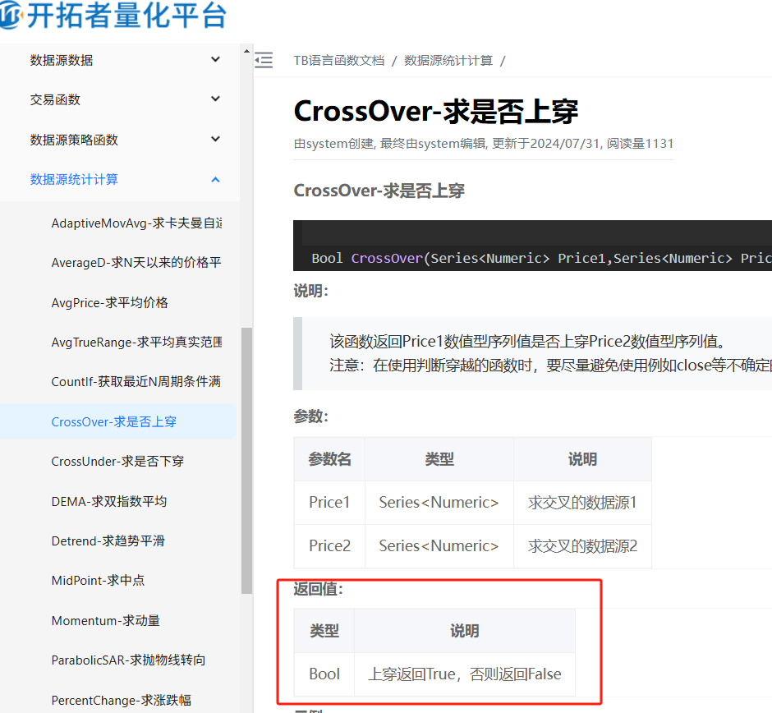Click the 参数: section heading

310,416
